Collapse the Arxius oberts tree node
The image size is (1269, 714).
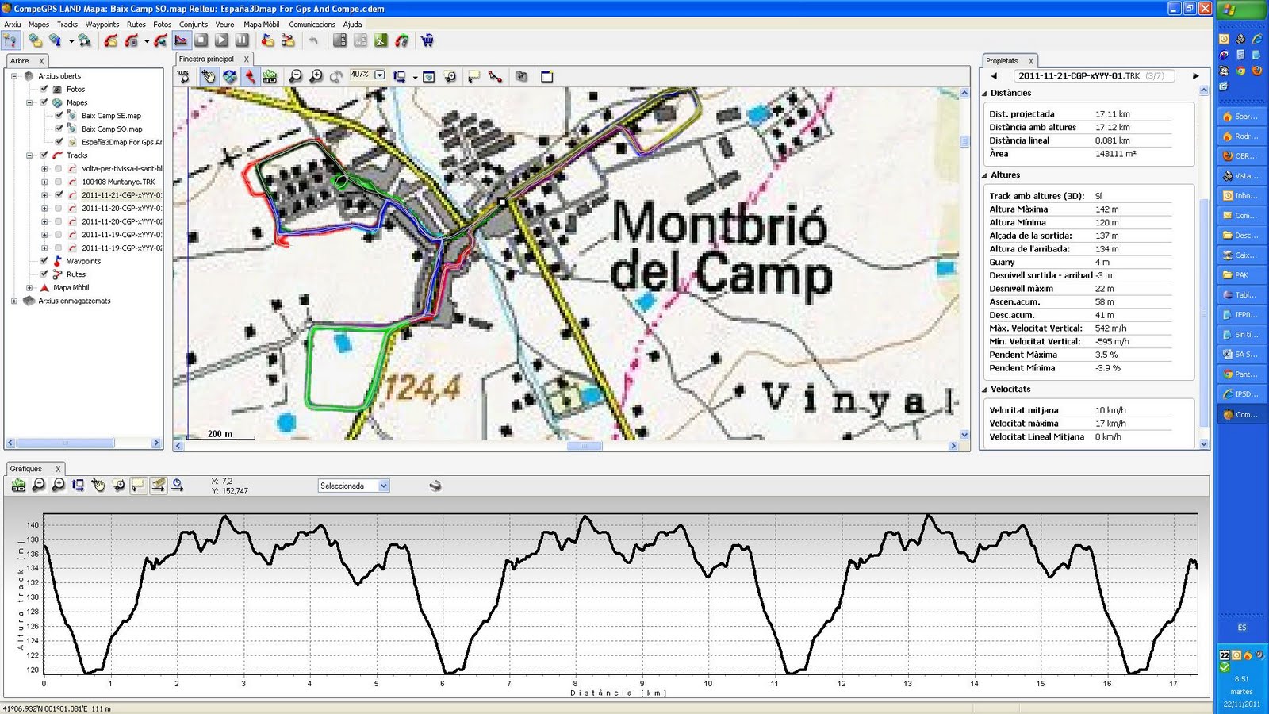pyautogui.click(x=14, y=76)
